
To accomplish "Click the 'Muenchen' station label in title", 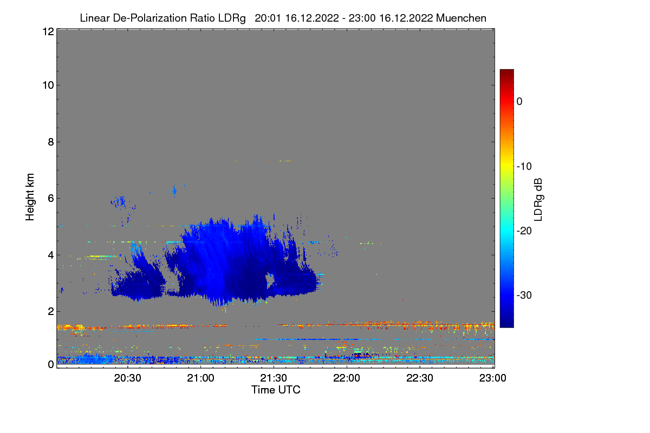I will pyautogui.click(x=461, y=18).
